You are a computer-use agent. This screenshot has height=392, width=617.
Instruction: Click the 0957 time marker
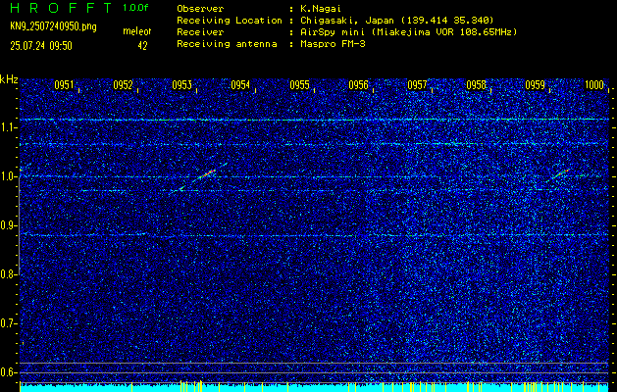[x=417, y=85]
